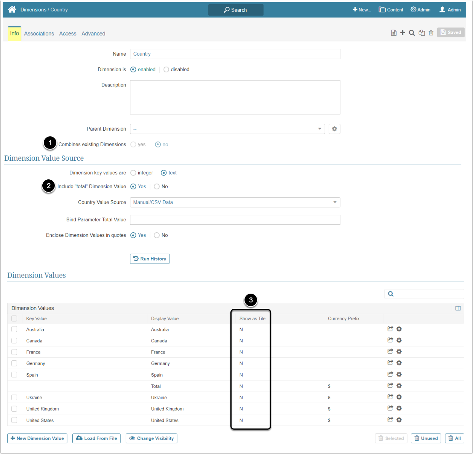The width and height of the screenshot is (473, 454).
Task: Open gear settings for France row
Action: [x=399, y=352]
